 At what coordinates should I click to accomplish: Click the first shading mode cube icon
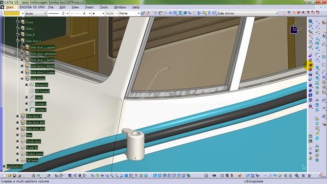point(155,176)
